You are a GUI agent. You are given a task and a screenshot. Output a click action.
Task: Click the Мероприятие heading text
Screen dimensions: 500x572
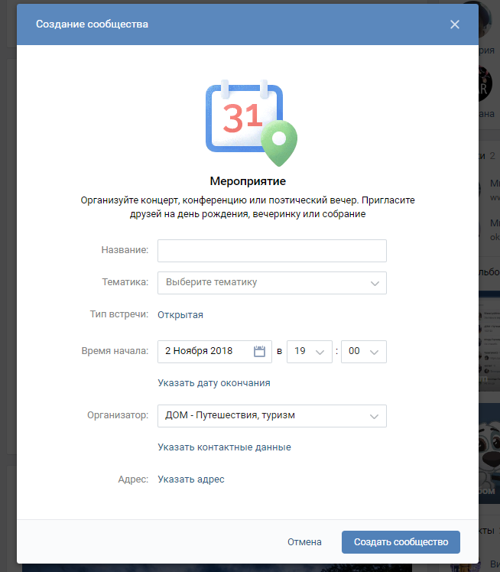point(248,181)
